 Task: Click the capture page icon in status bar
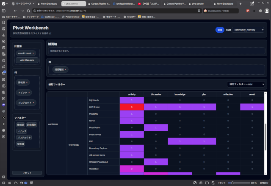[x=201, y=183]
